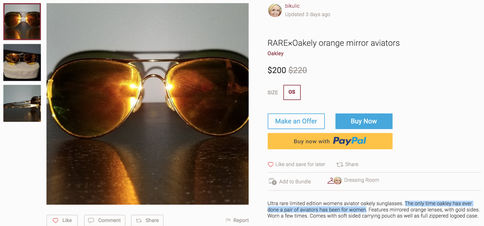Viewport: 484px width, 226px height.
Task: Open the Dressing Room hanger icon
Action: click(331, 181)
